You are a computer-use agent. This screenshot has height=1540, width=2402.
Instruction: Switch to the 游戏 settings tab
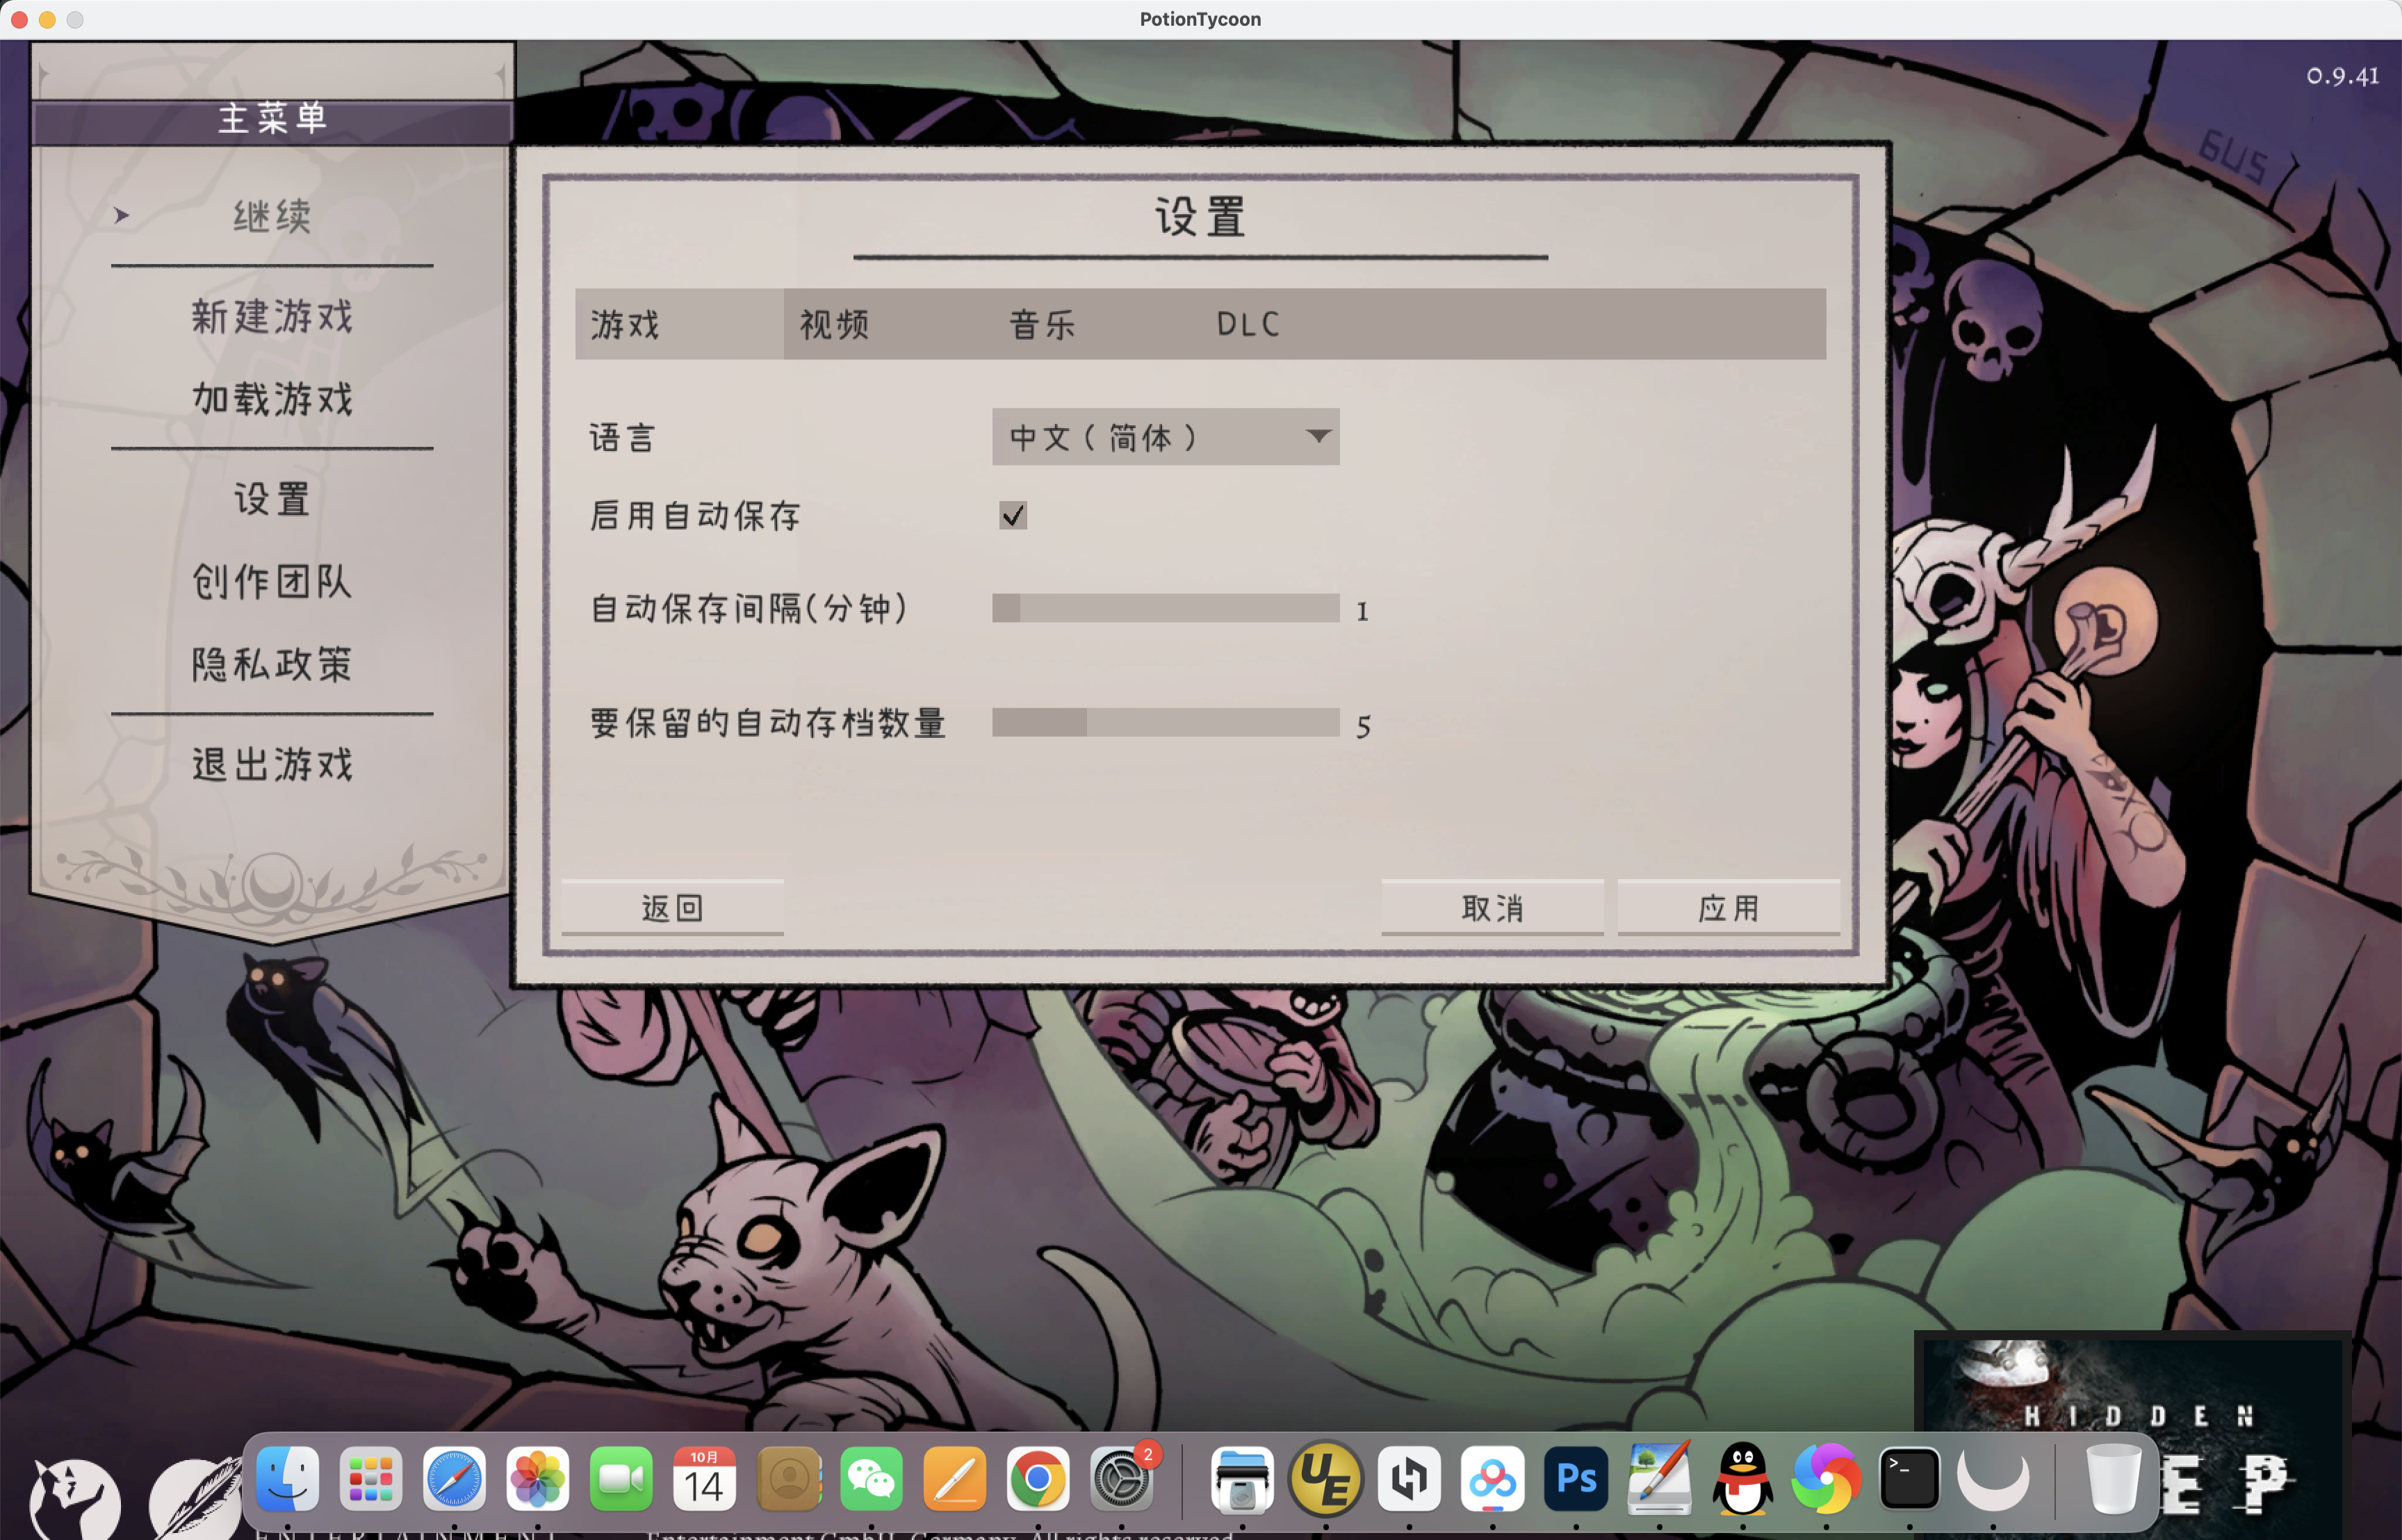(x=679, y=324)
